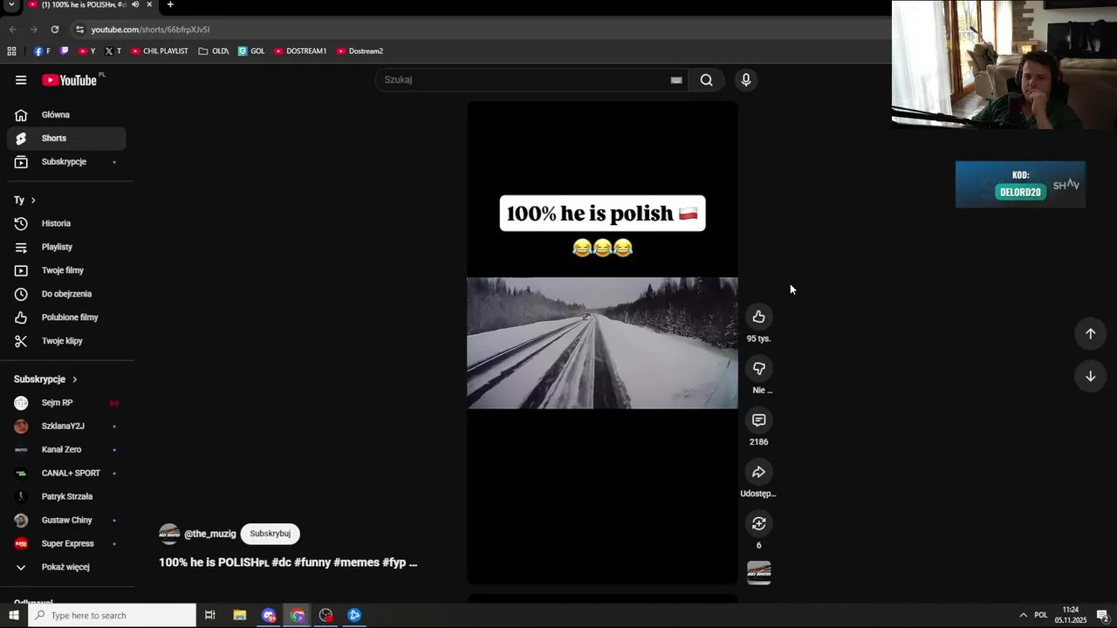Viewport: 1117px width, 628px height.
Task: Open the Gustaw Chiny channel
Action: pos(66,521)
